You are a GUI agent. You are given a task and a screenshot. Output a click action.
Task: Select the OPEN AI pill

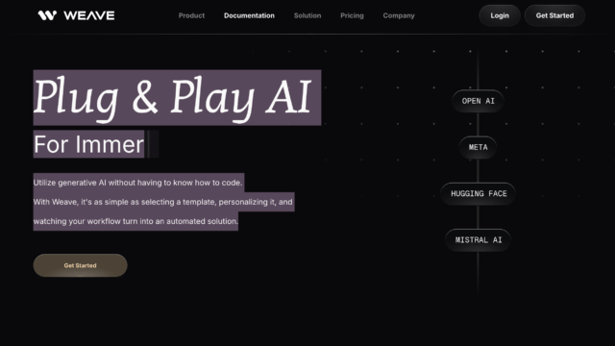pos(478,101)
